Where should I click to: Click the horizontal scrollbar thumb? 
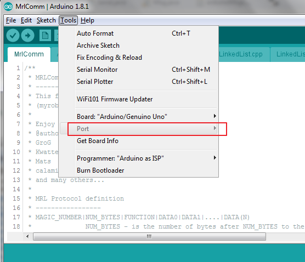tap(149, 237)
